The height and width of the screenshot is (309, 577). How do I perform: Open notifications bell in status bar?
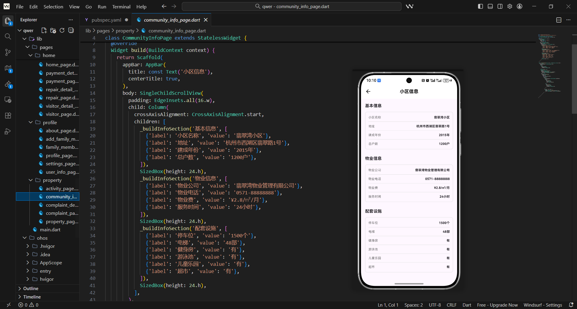click(571, 305)
